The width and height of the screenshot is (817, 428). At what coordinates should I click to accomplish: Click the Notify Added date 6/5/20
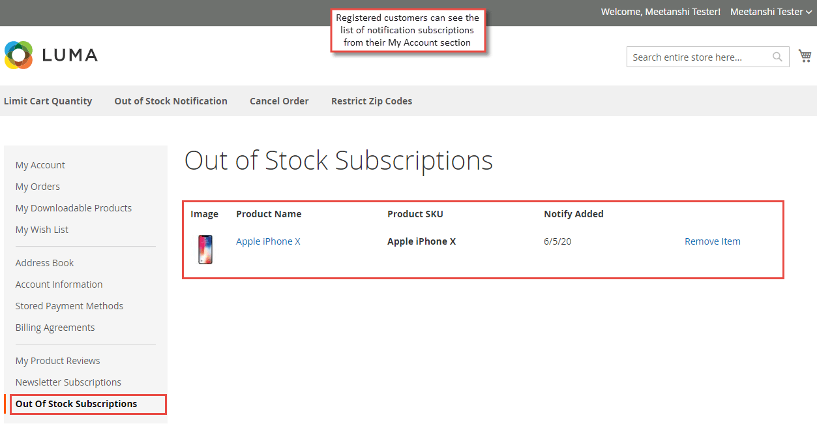click(557, 241)
